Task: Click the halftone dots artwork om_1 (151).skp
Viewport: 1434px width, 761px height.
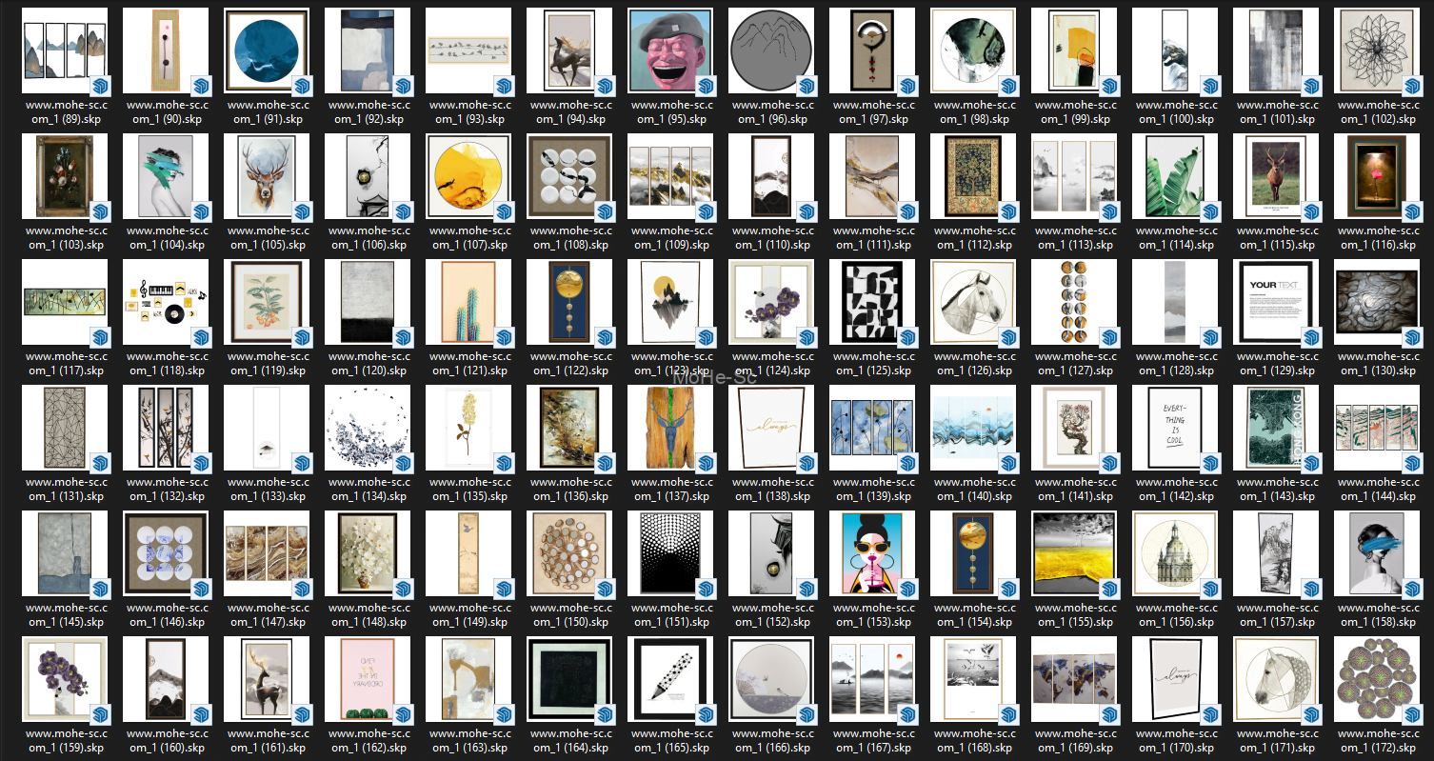Action: (670, 553)
